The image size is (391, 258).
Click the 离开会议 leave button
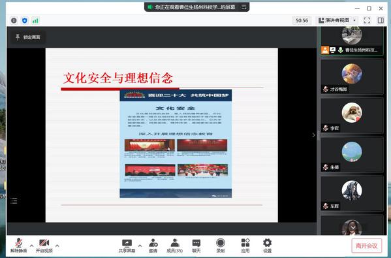click(x=367, y=246)
